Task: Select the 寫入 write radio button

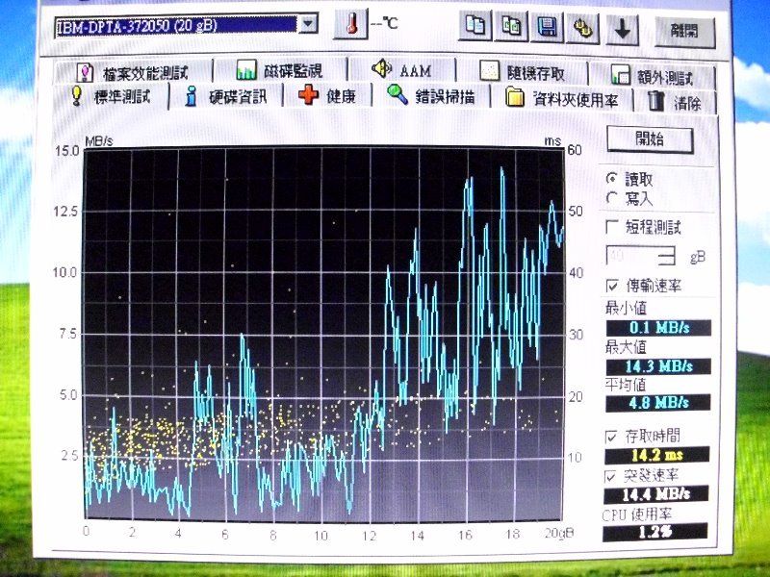Action: pos(612,198)
